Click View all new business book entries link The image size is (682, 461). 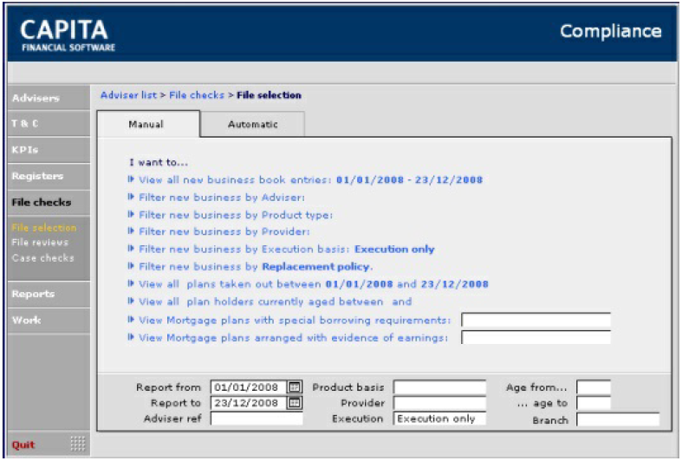point(310,179)
